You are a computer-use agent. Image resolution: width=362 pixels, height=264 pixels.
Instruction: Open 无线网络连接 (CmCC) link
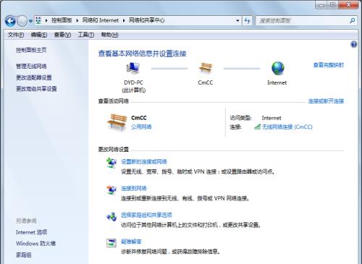click(287, 127)
